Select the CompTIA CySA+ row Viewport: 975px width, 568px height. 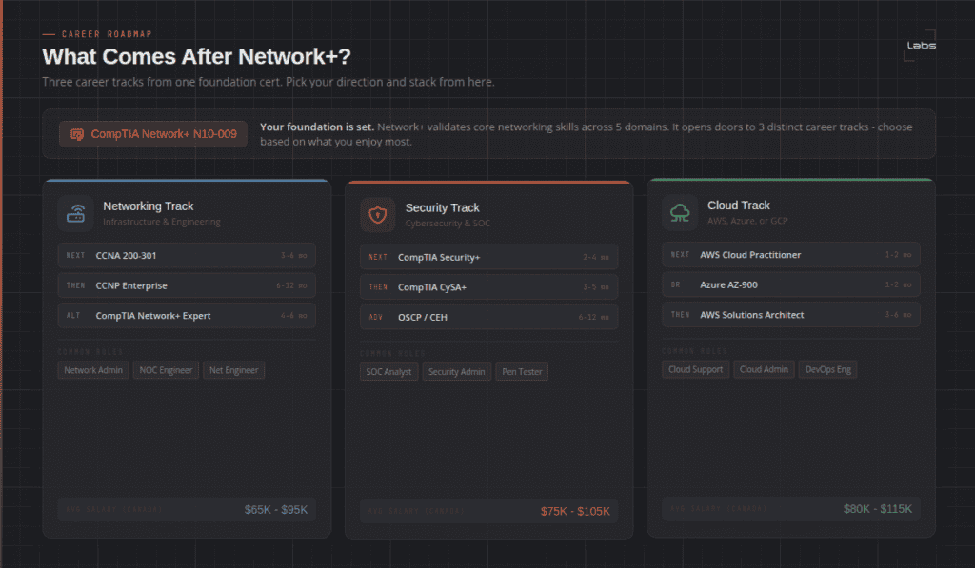point(488,287)
